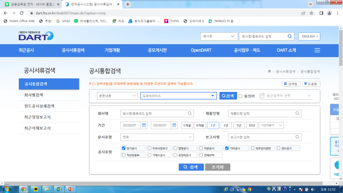Screen dimensions: 343x193
Task: Check 공정위공시 checkbox
Action: coord(175,155)
